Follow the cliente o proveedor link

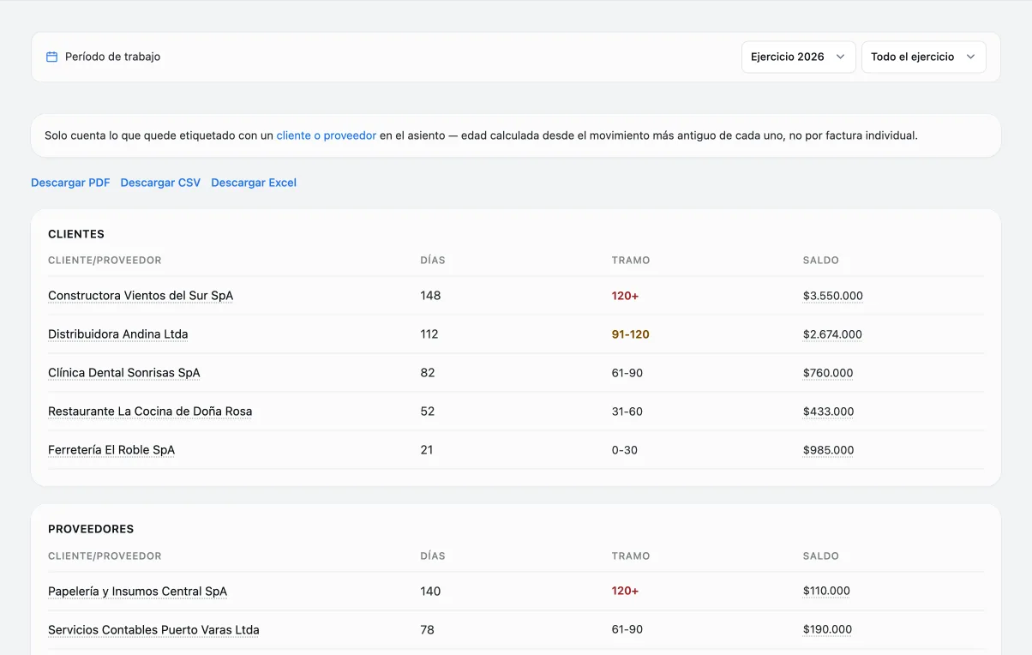click(x=327, y=135)
